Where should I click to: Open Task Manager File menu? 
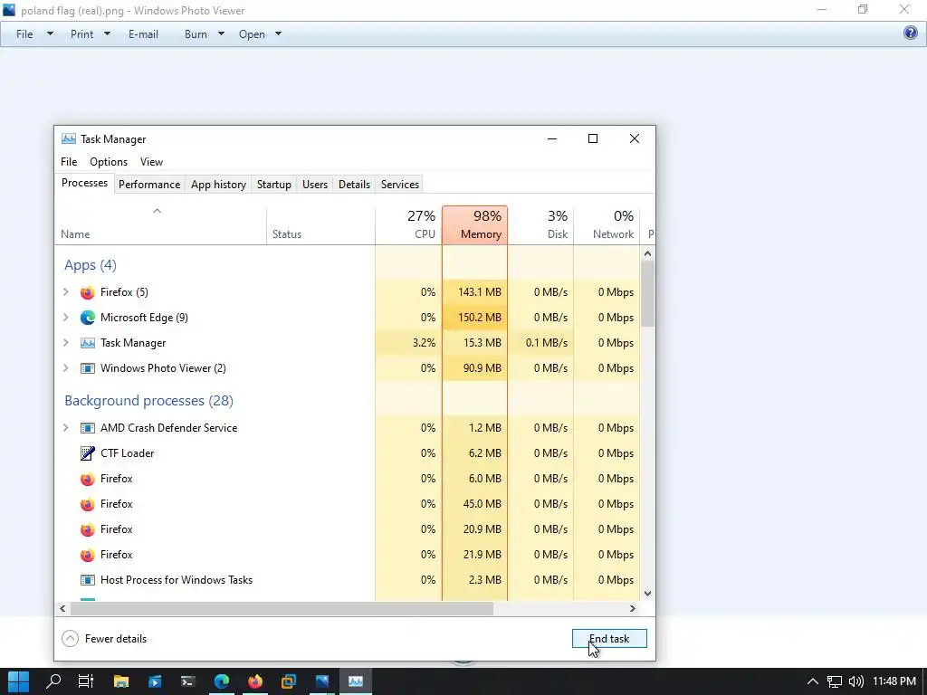(69, 162)
